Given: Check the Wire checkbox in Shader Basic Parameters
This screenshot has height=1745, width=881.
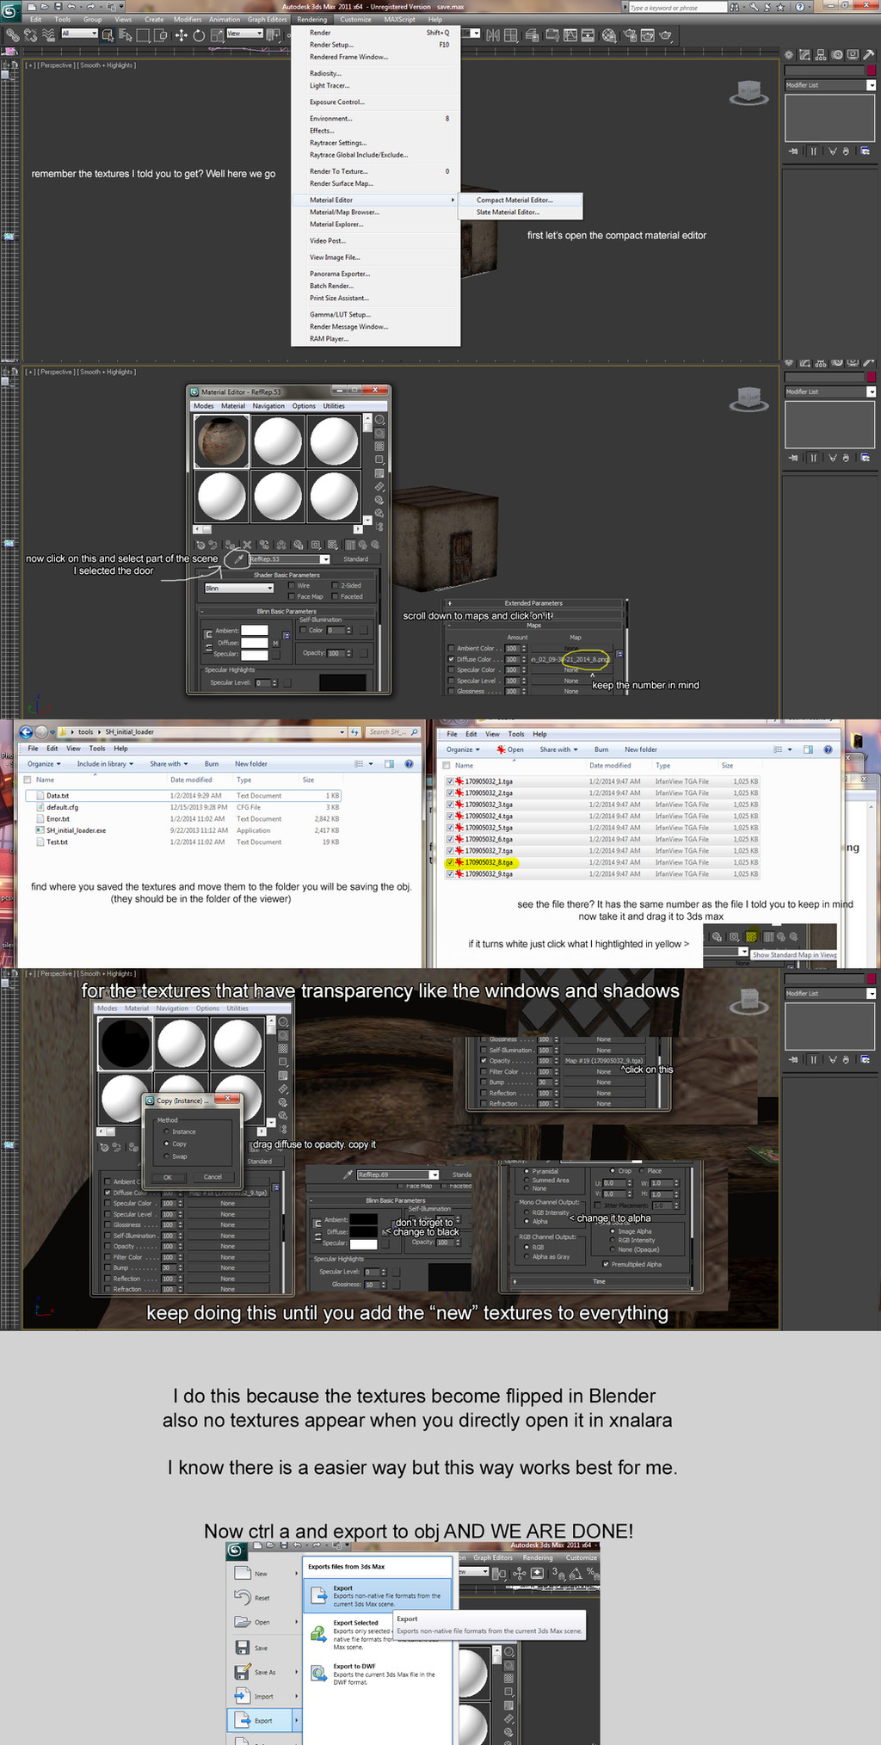Looking at the screenshot, I should pos(291,586).
